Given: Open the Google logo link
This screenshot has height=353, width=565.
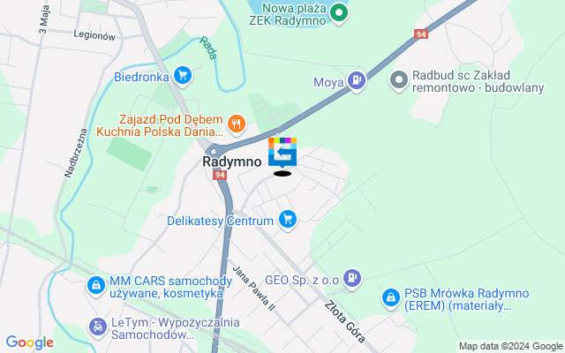Looking at the screenshot, I should tap(29, 342).
